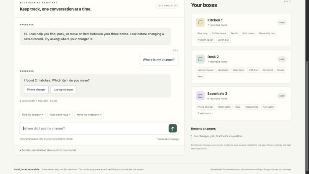Use the Pack a red mug suggestion
The width and height of the screenshot is (309, 174).
pos(60,115)
